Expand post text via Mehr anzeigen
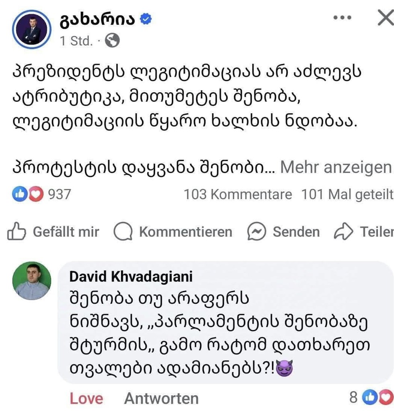Screen dimensions: 394x411 [x=335, y=167]
